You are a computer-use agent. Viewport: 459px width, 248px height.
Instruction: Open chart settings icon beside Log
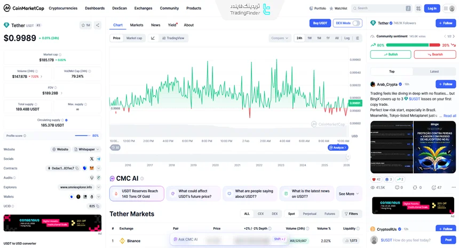point(358,38)
